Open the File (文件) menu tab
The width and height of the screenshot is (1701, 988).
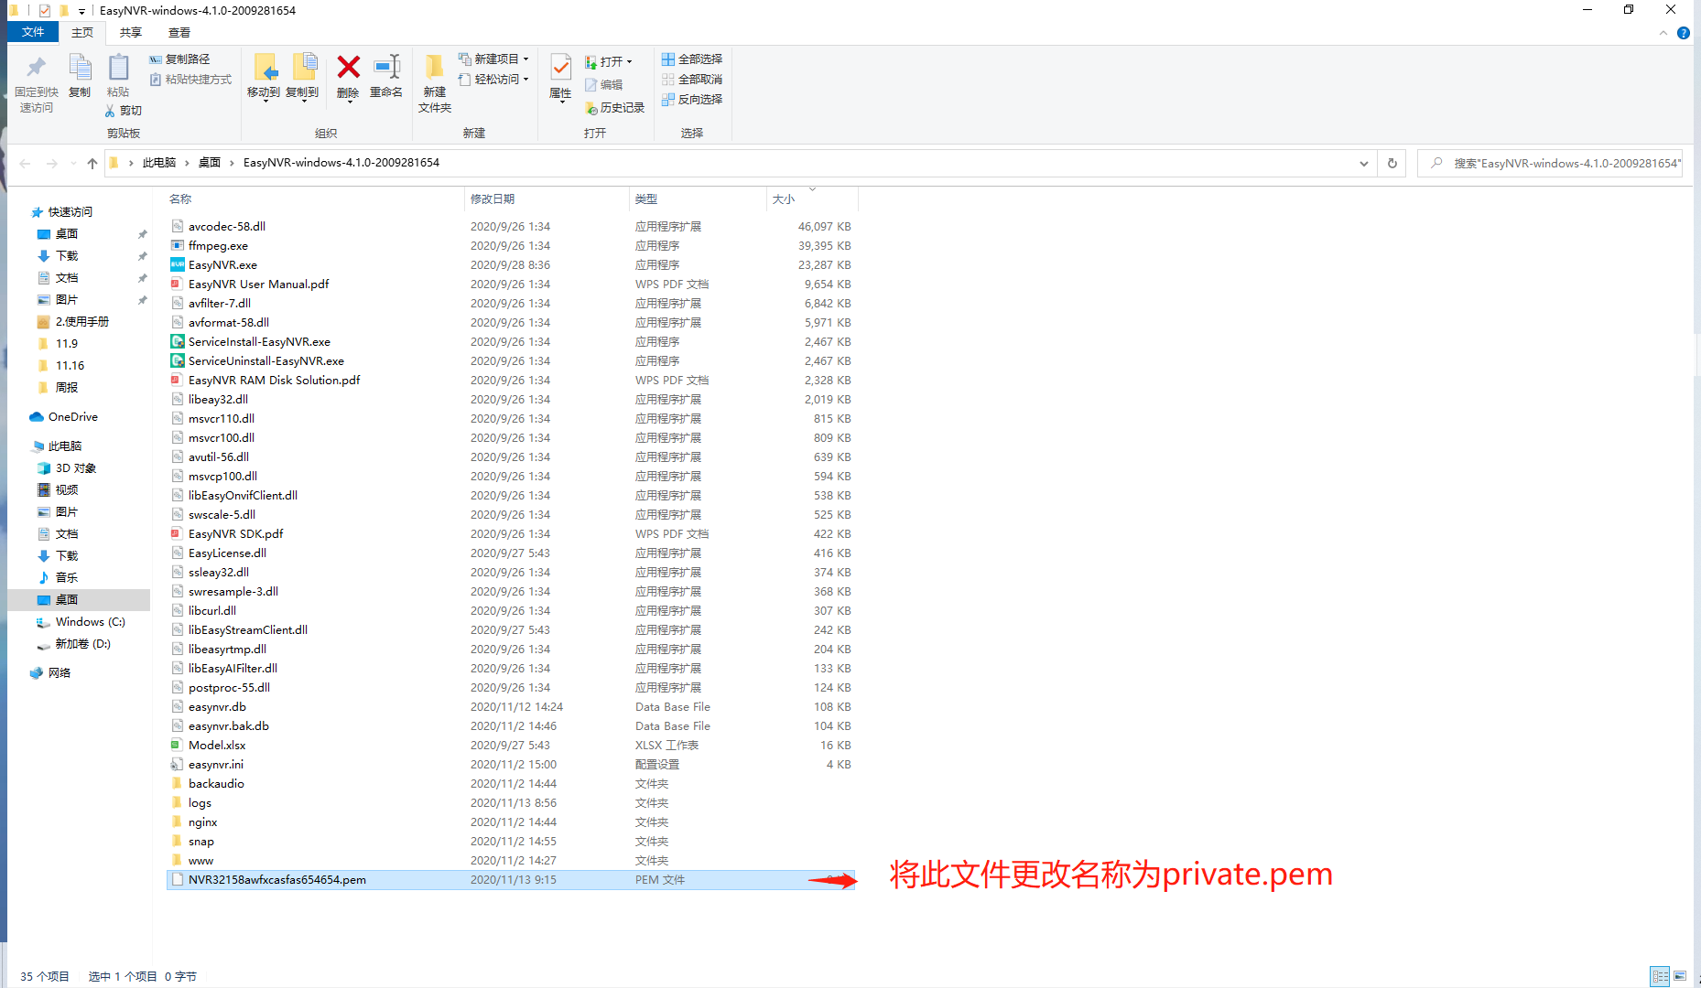click(33, 32)
